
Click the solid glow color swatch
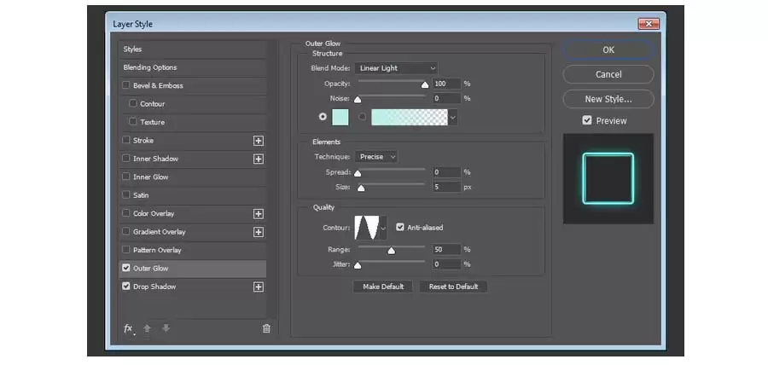(x=340, y=117)
